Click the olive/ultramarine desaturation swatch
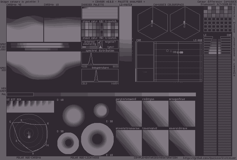237x160 pixels. pos(129,143)
